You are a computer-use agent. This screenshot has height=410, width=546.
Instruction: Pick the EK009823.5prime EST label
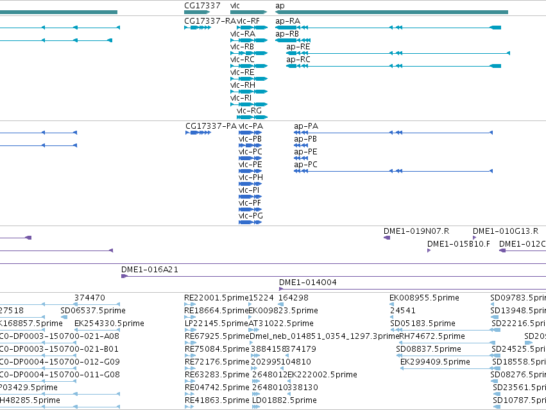pyautogui.click(x=284, y=311)
